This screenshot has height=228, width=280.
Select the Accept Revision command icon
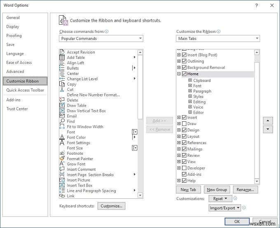(62, 52)
